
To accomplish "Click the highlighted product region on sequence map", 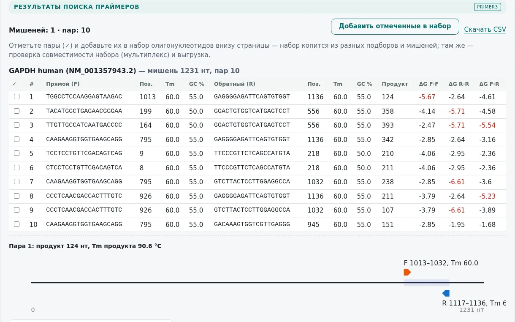I will 426,283.
